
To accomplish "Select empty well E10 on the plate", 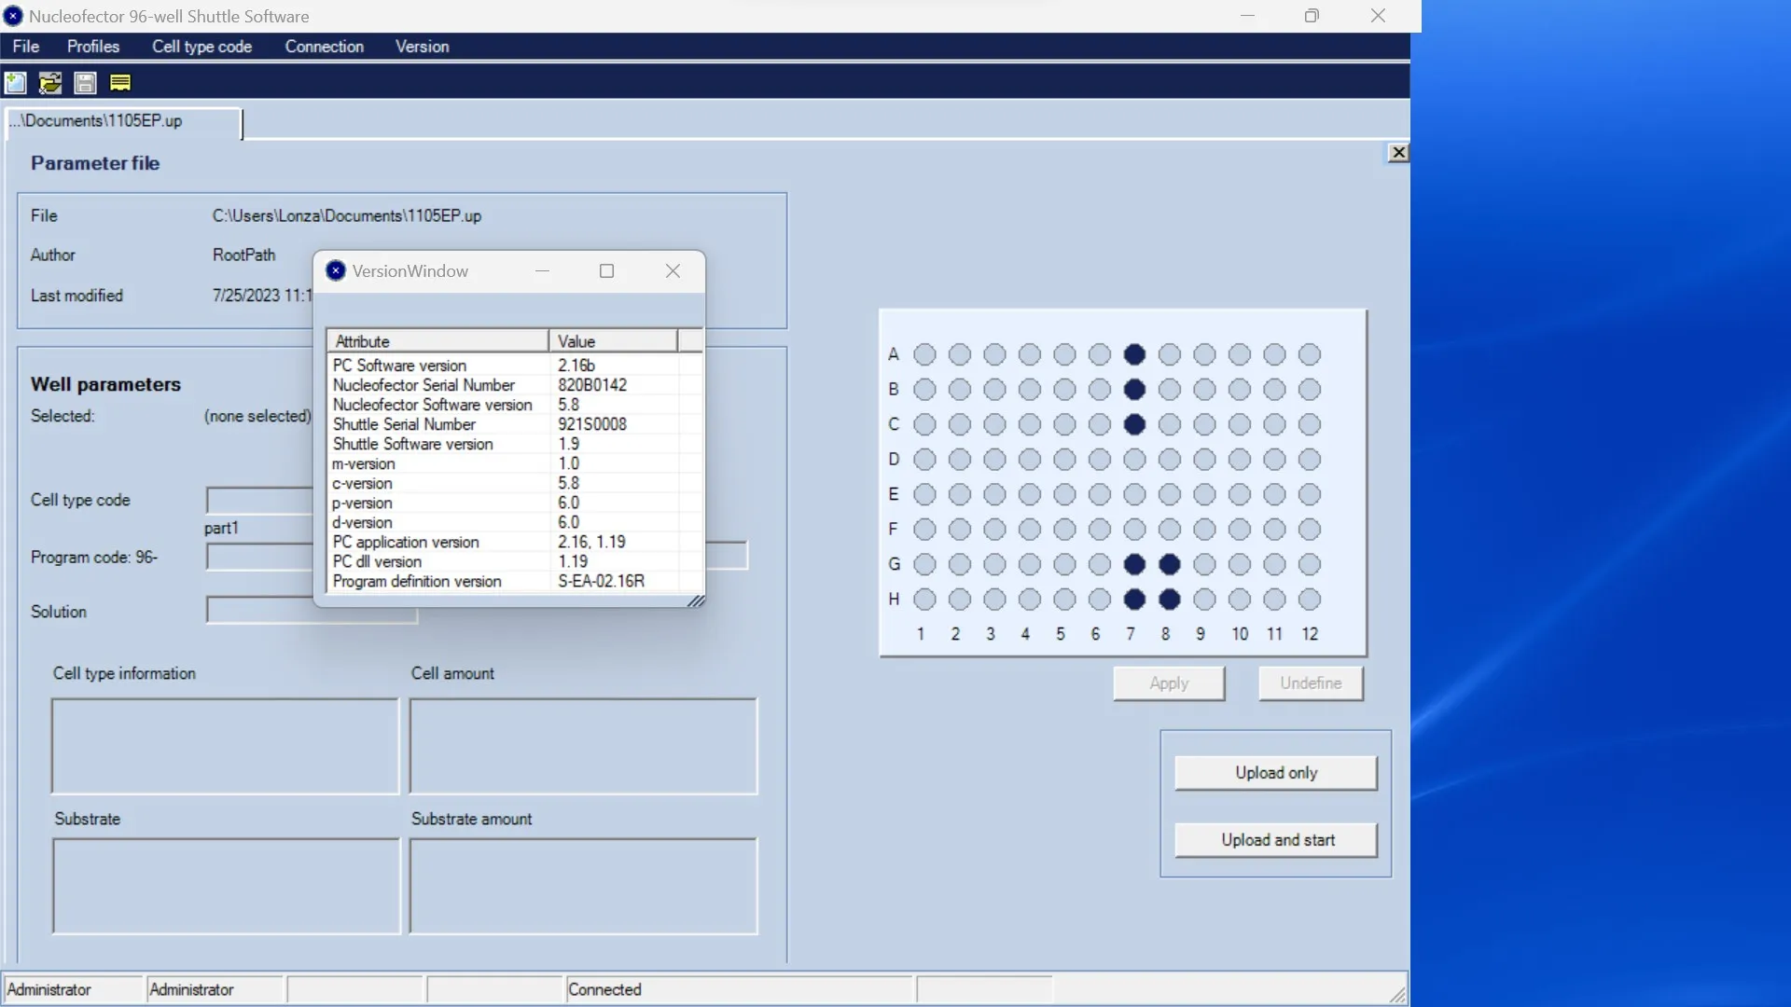I will 1240,494.
